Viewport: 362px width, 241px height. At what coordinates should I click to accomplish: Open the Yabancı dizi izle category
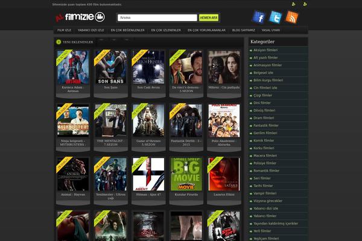265,208
